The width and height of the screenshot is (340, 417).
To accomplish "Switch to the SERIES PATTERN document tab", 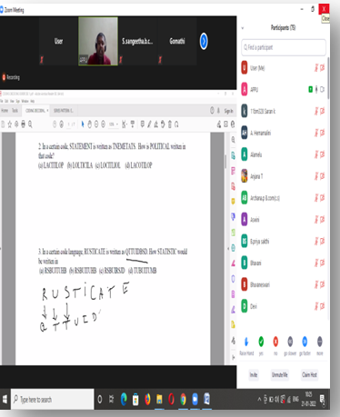I will click(x=63, y=111).
